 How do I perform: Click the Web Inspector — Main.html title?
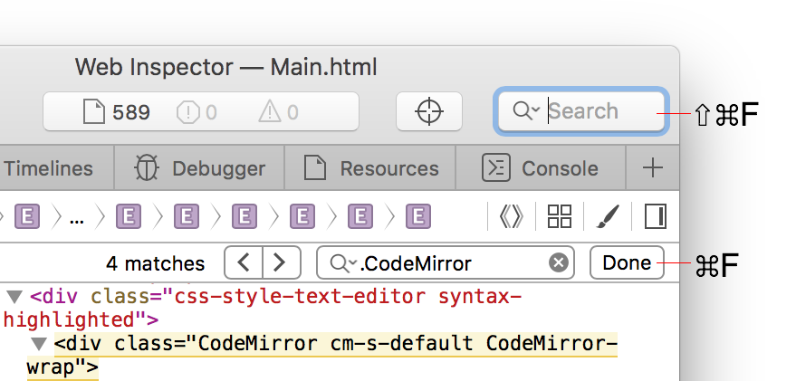225,67
